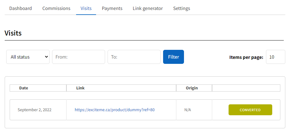
Task: Focus the From date field
Action: 79,57
